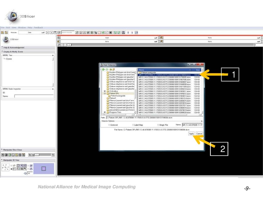Tick the Label Map checkbox

click(x=133, y=125)
